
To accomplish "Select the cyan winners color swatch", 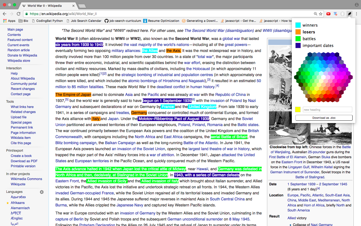I will 298,25.
